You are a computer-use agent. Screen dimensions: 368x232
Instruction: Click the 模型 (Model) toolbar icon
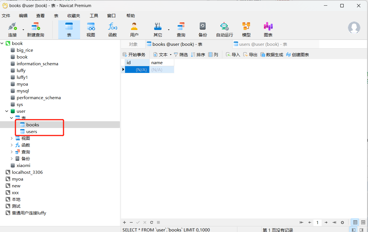click(246, 30)
